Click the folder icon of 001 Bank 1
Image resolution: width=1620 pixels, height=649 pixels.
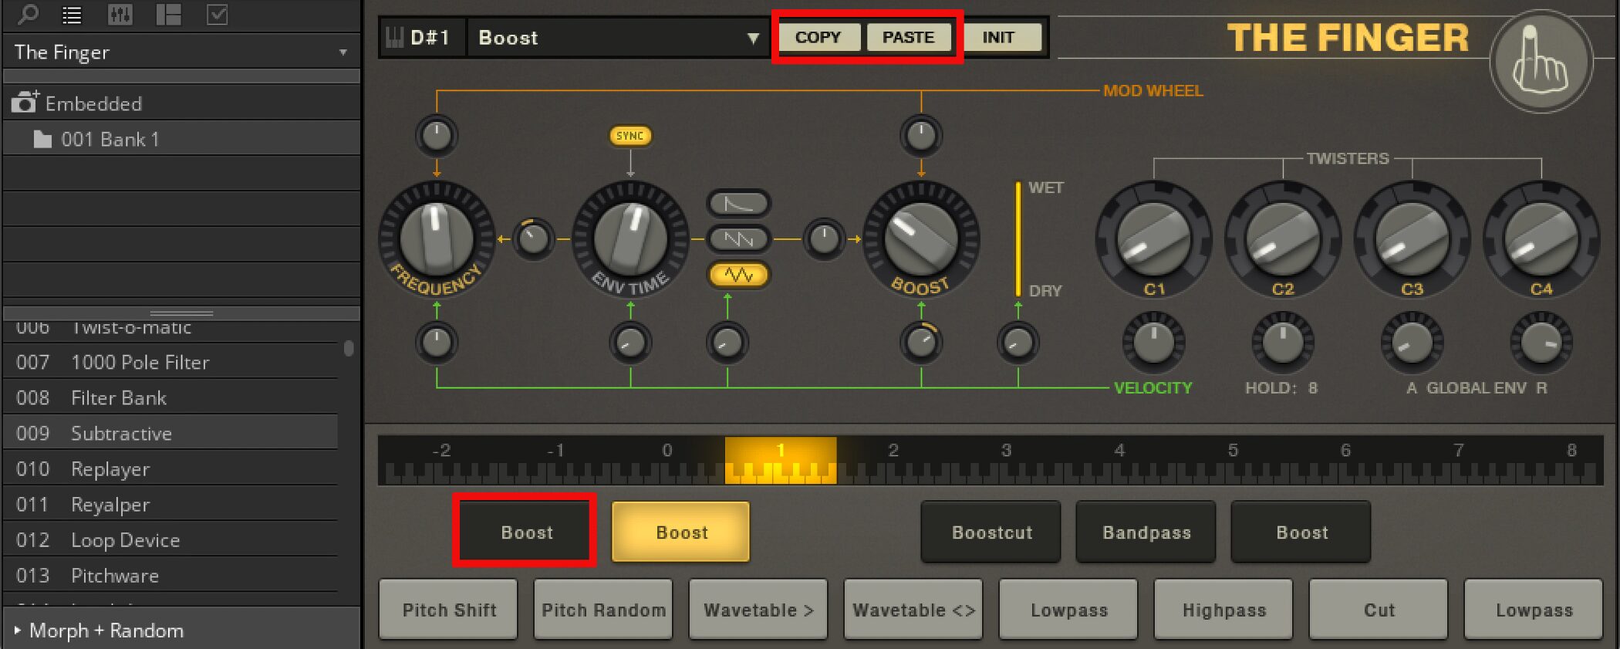click(x=42, y=139)
